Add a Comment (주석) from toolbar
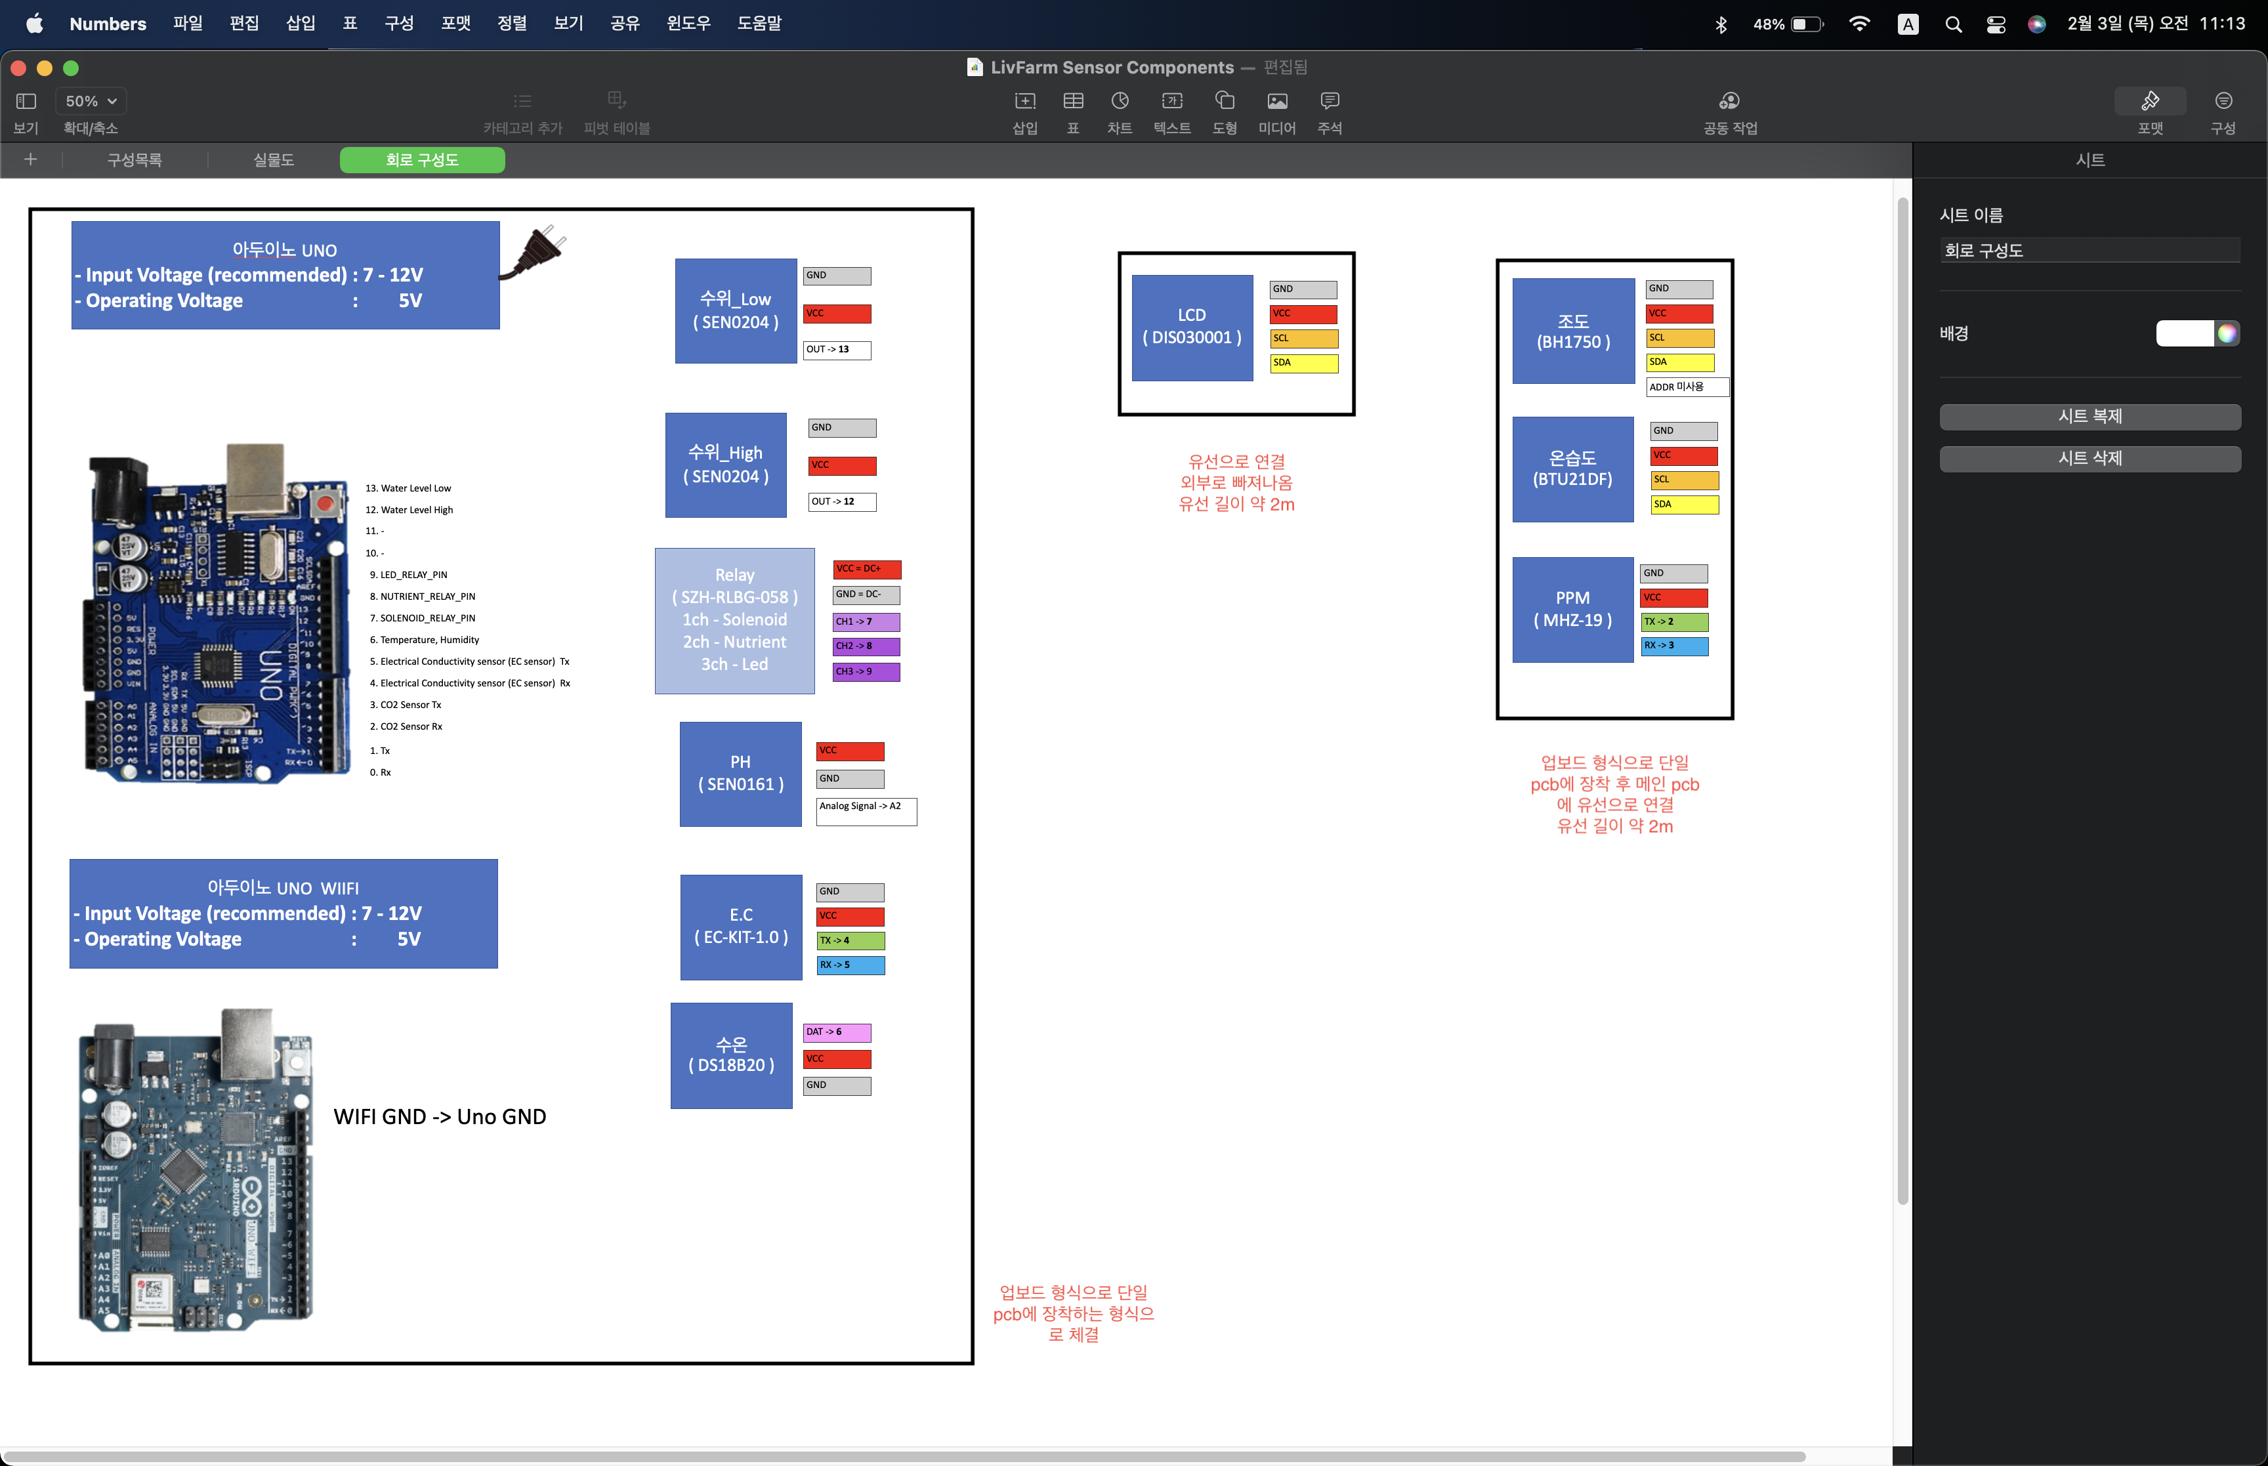The height and width of the screenshot is (1466, 2268). [x=1330, y=101]
